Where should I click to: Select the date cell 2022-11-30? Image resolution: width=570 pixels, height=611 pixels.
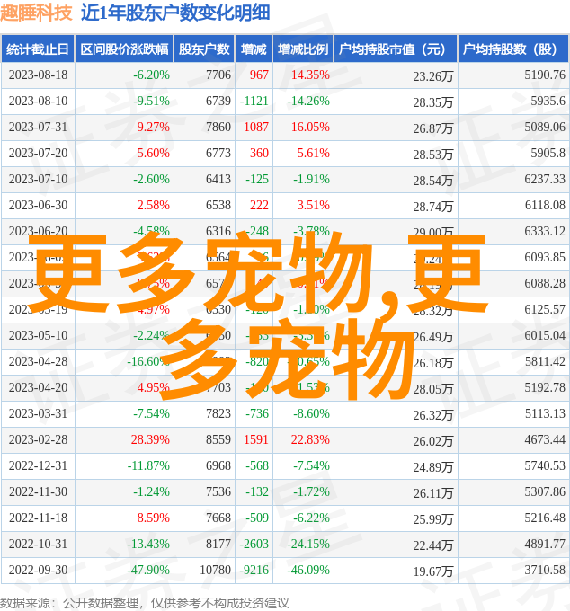tap(38, 491)
